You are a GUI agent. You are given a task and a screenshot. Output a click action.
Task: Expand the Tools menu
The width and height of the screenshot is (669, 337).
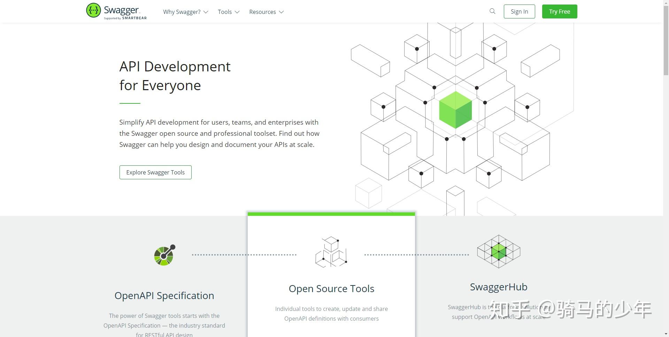pyautogui.click(x=229, y=12)
